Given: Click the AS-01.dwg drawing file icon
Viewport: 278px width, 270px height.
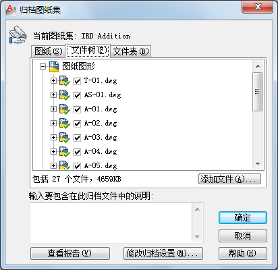Looking at the screenshot, I should tap(65, 95).
